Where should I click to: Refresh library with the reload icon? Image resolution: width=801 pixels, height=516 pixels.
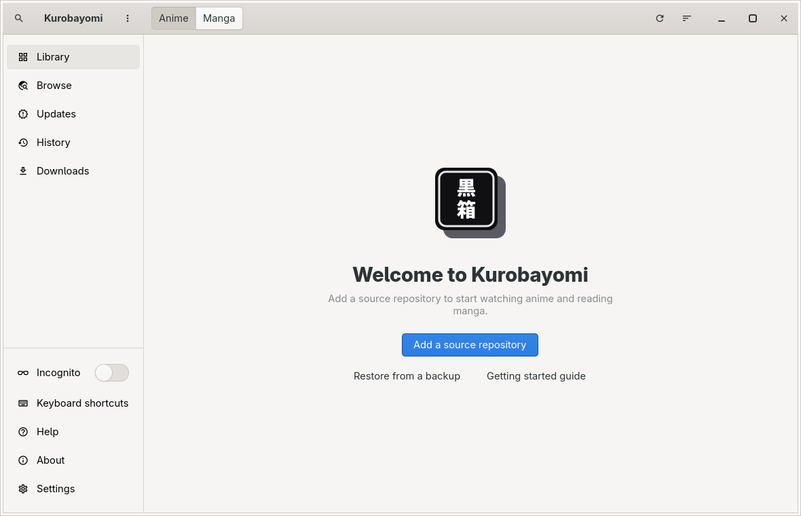pyautogui.click(x=660, y=18)
